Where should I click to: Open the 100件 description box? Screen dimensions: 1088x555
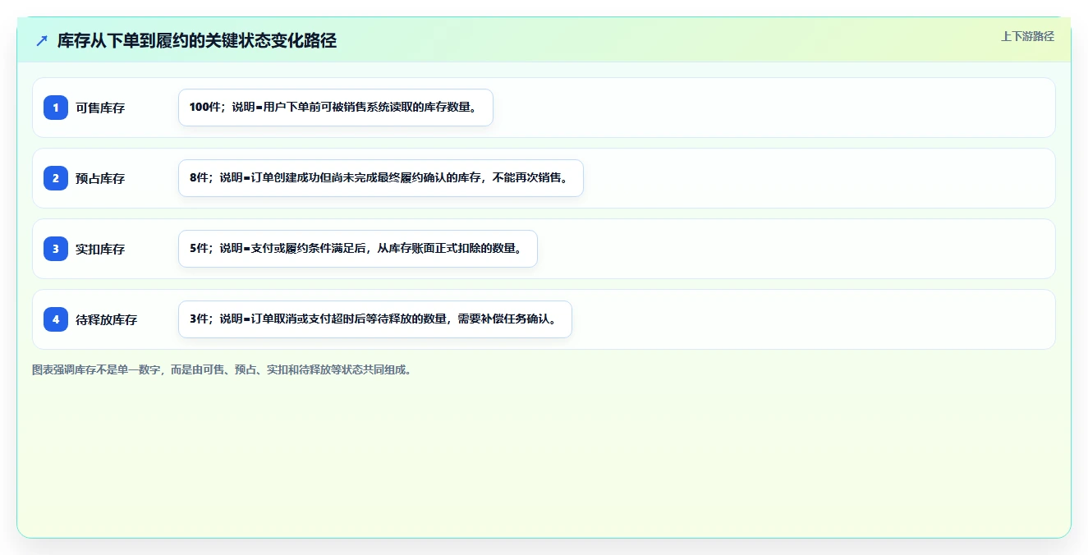pos(336,108)
